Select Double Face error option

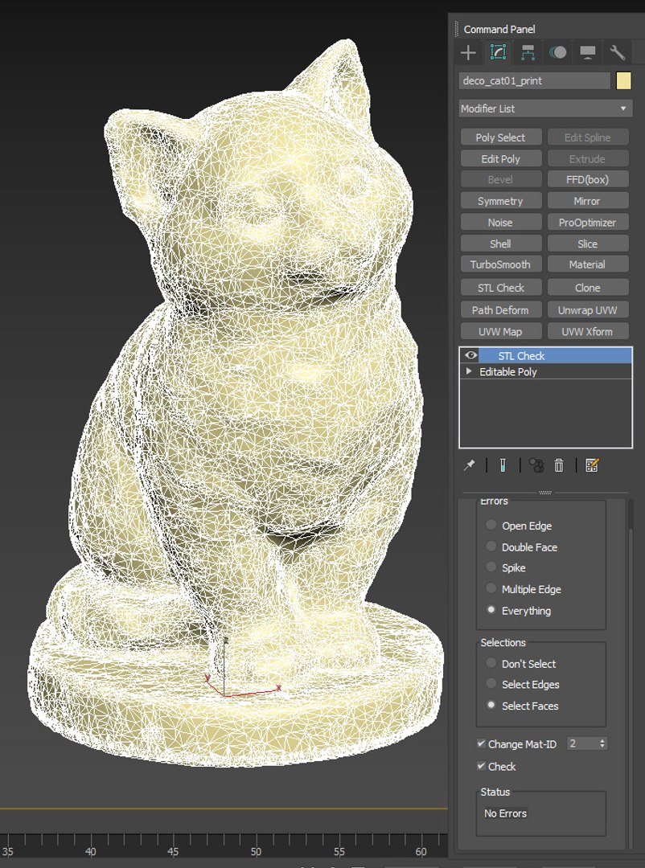click(x=491, y=547)
